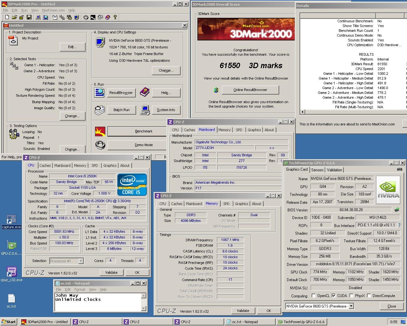The width and height of the screenshot is (407, 326).
Task: Click the Demo Mode ring toolbar icon
Action: pyautogui.click(x=86, y=17)
